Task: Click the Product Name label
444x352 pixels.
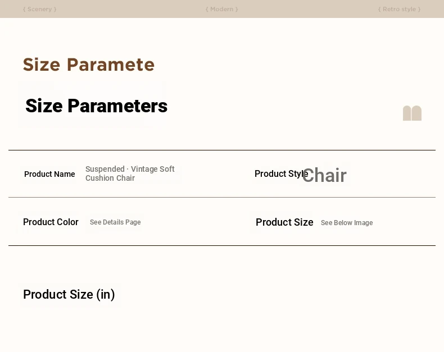Action: click(49, 174)
